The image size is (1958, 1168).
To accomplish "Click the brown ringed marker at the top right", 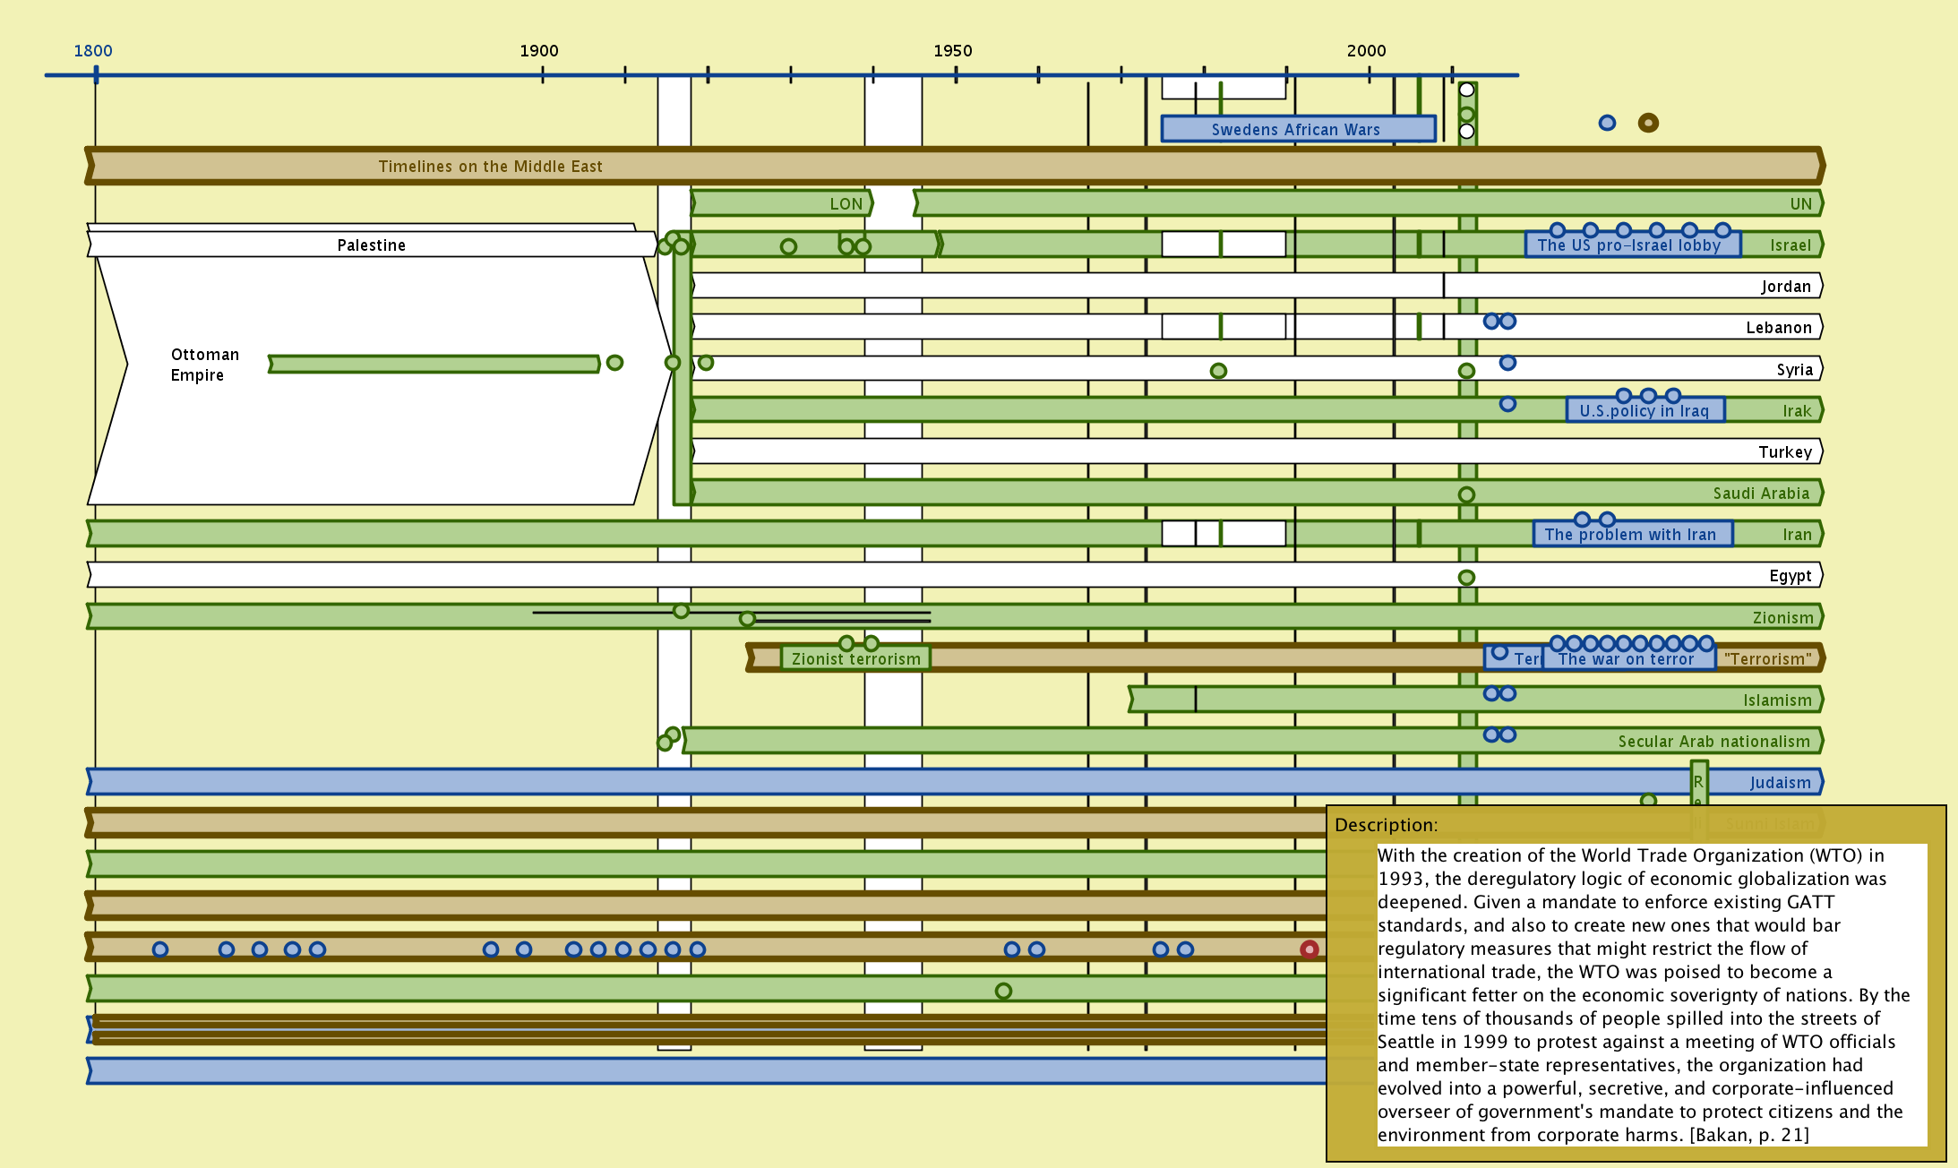I will pos(1648,123).
